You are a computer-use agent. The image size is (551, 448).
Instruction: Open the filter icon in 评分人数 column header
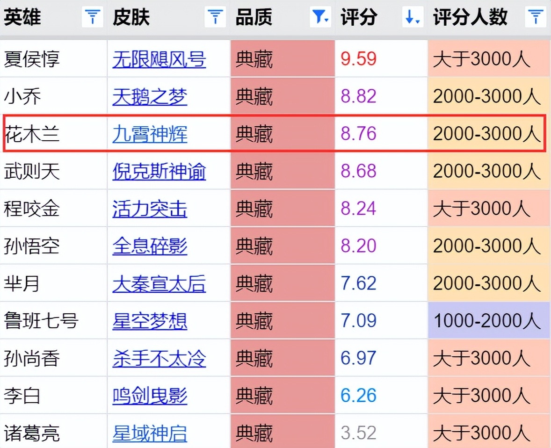click(x=536, y=17)
